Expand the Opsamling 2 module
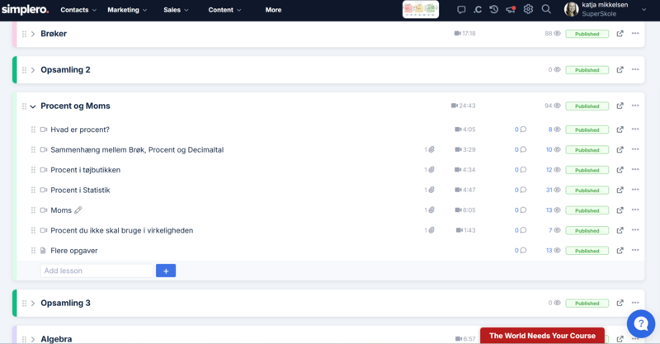The height and width of the screenshot is (344, 660). [33, 70]
